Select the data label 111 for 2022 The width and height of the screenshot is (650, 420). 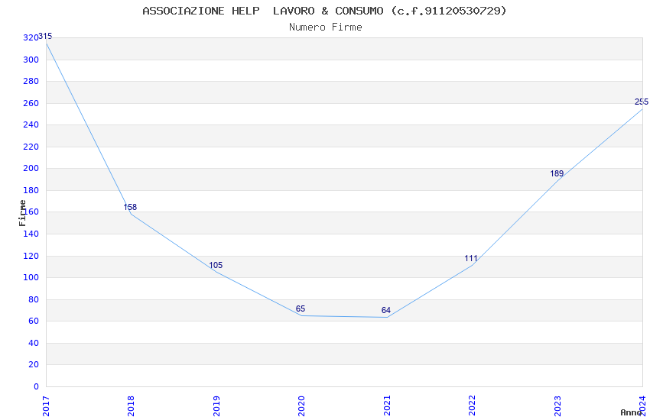[x=471, y=259]
